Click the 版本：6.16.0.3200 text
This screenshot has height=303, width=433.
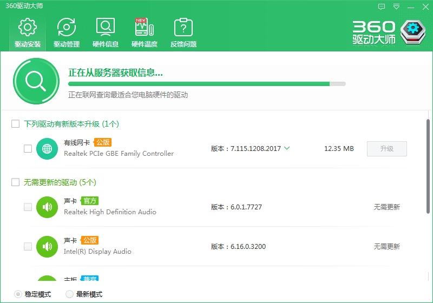pyautogui.click(x=238, y=246)
